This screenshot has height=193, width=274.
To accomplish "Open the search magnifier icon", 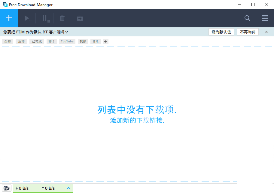I will click(247, 18).
